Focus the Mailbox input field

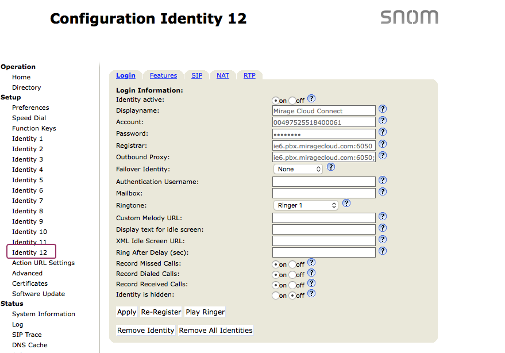tap(324, 193)
